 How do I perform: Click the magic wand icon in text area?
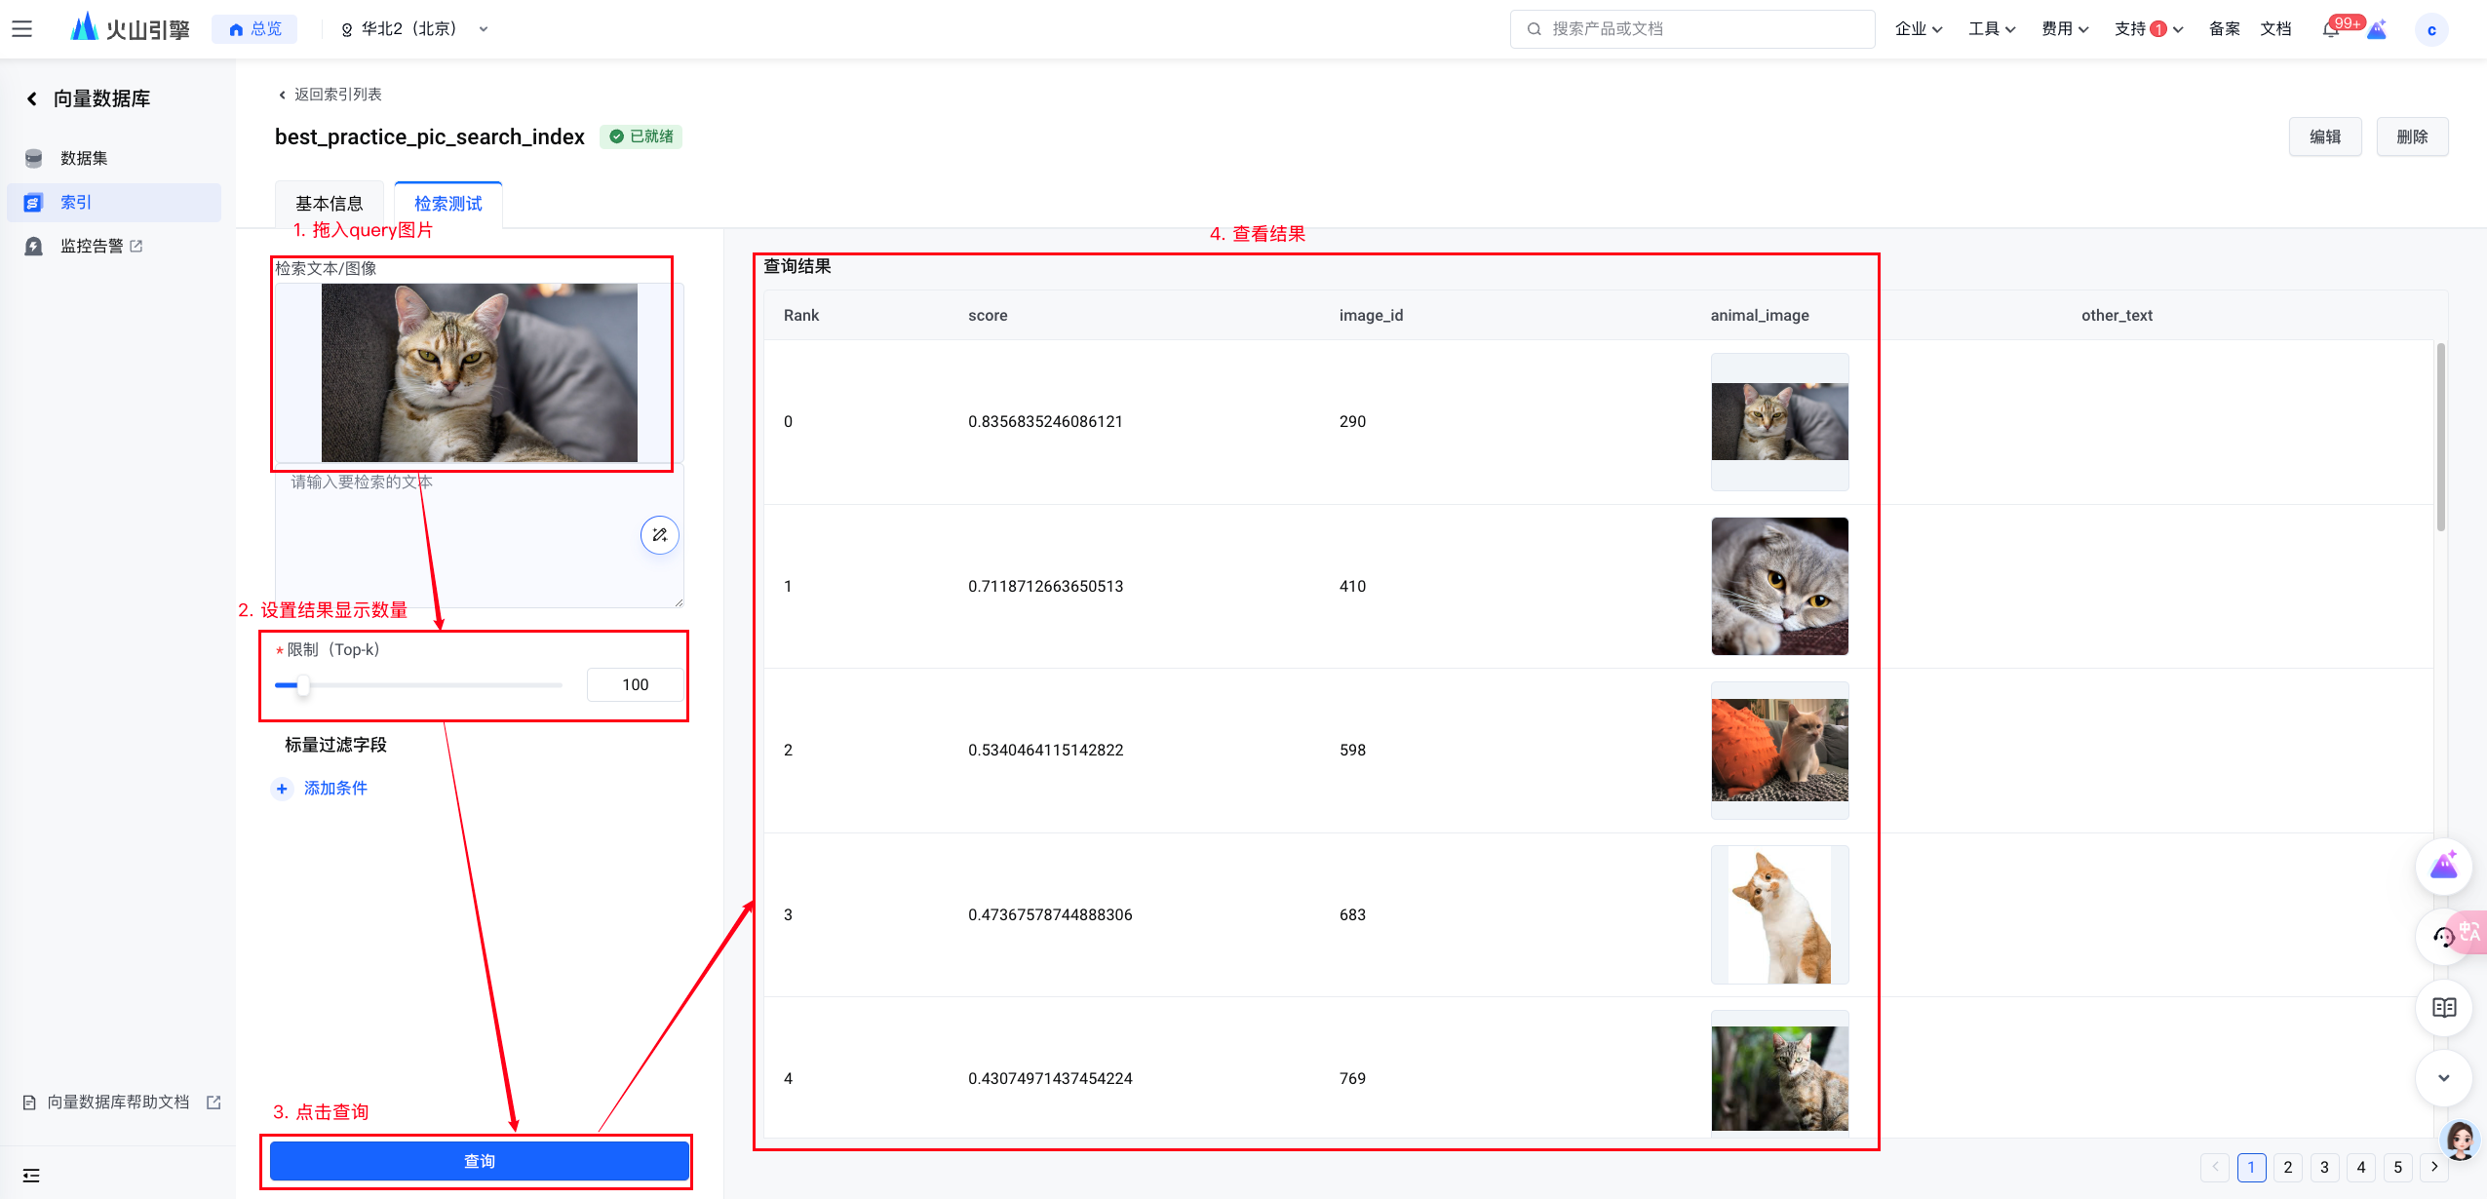point(660,535)
